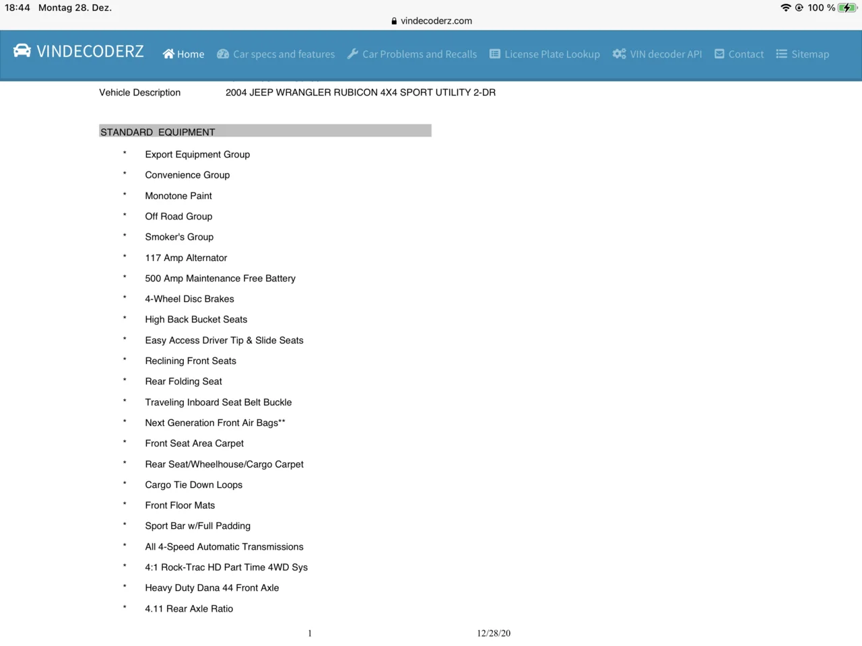This screenshot has width=862, height=646.
Task: Select Traveling Inboard Seat Belt Buckle
Action: pos(218,402)
